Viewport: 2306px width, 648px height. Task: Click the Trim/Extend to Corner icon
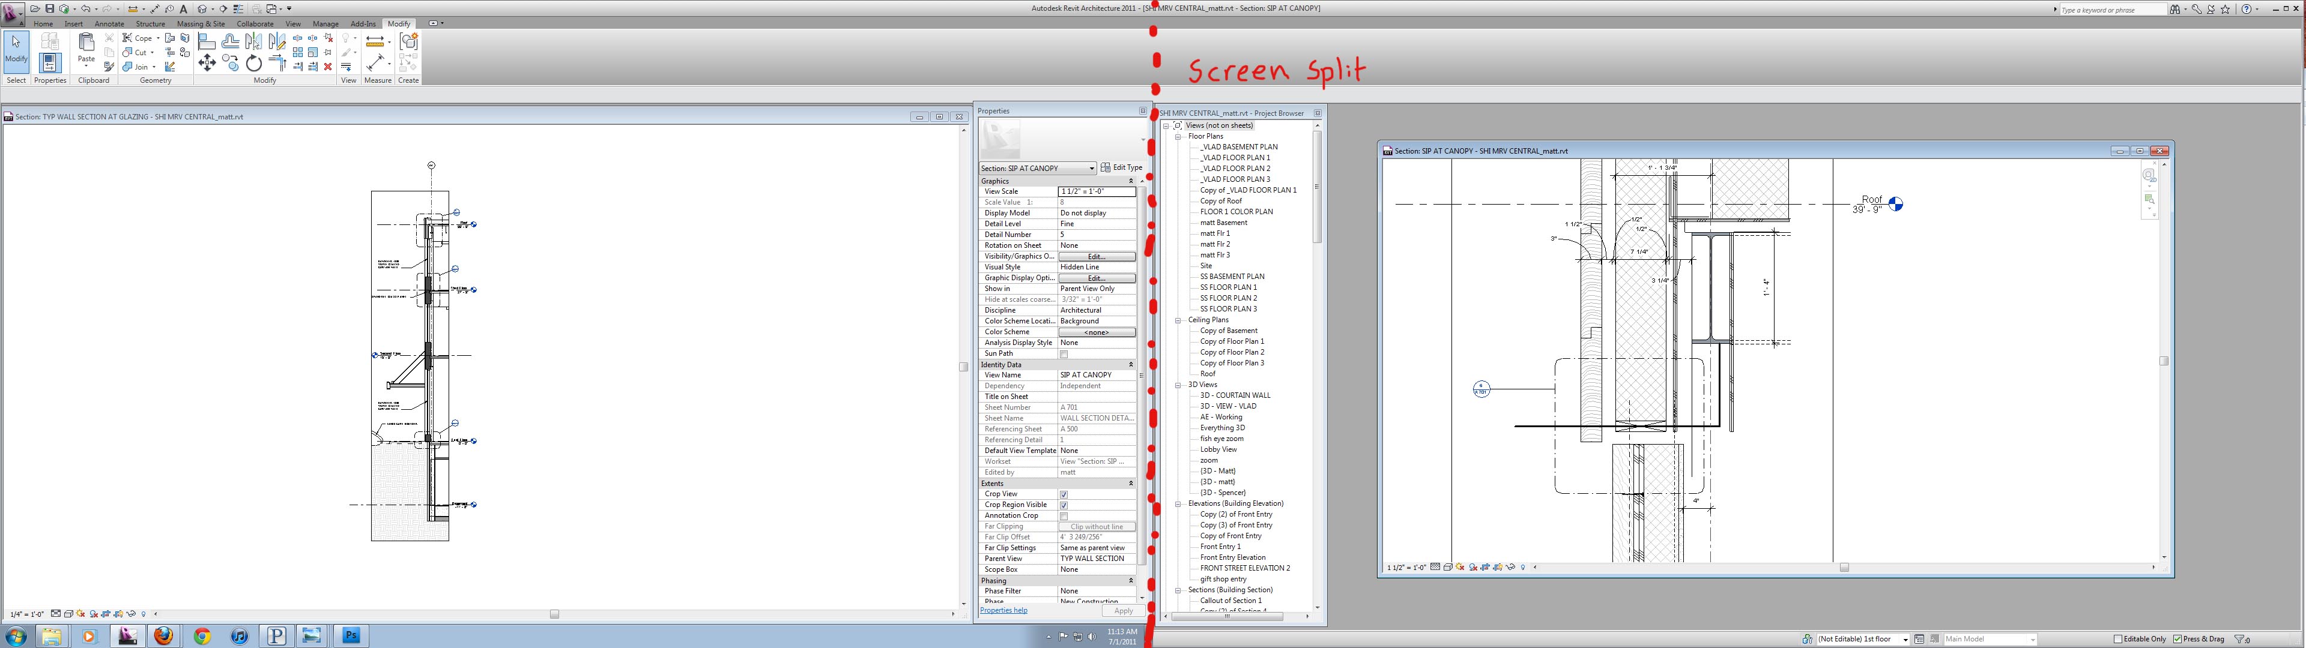277,62
